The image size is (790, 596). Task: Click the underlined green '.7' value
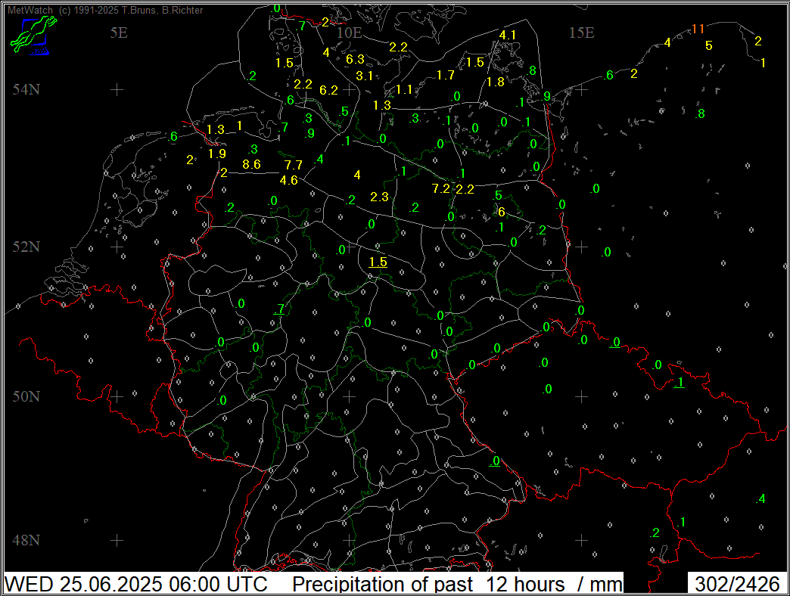tap(280, 309)
